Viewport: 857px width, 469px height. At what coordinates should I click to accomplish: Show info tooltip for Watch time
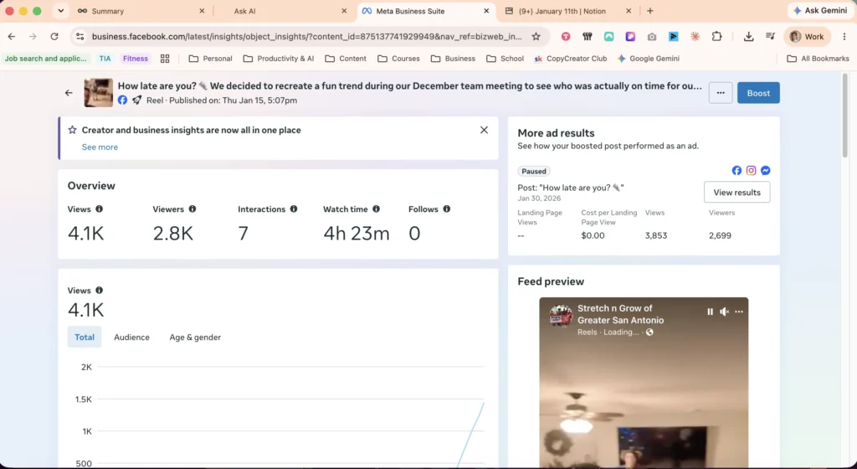tap(376, 209)
